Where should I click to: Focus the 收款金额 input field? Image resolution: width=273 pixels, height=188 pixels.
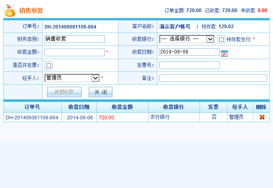74,52
